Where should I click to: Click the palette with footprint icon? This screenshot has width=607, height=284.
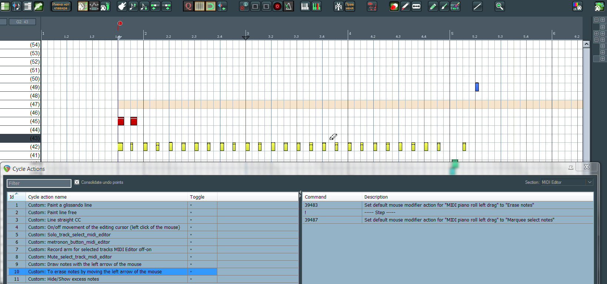coord(105,6)
